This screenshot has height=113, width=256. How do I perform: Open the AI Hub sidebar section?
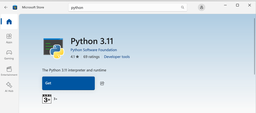point(9,87)
